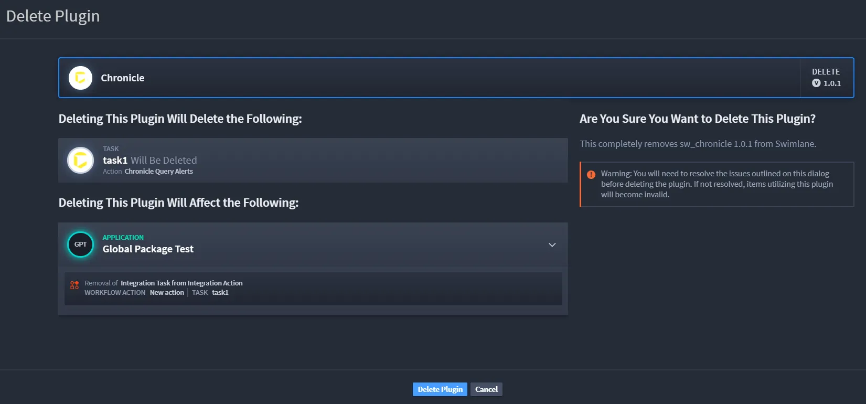Click the New action workflow action label
The image size is (866, 404).
click(x=167, y=292)
